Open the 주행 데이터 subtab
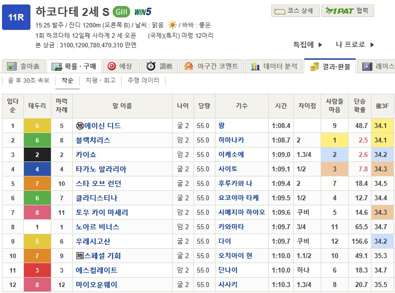The width and height of the screenshot is (395, 293). point(143,80)
